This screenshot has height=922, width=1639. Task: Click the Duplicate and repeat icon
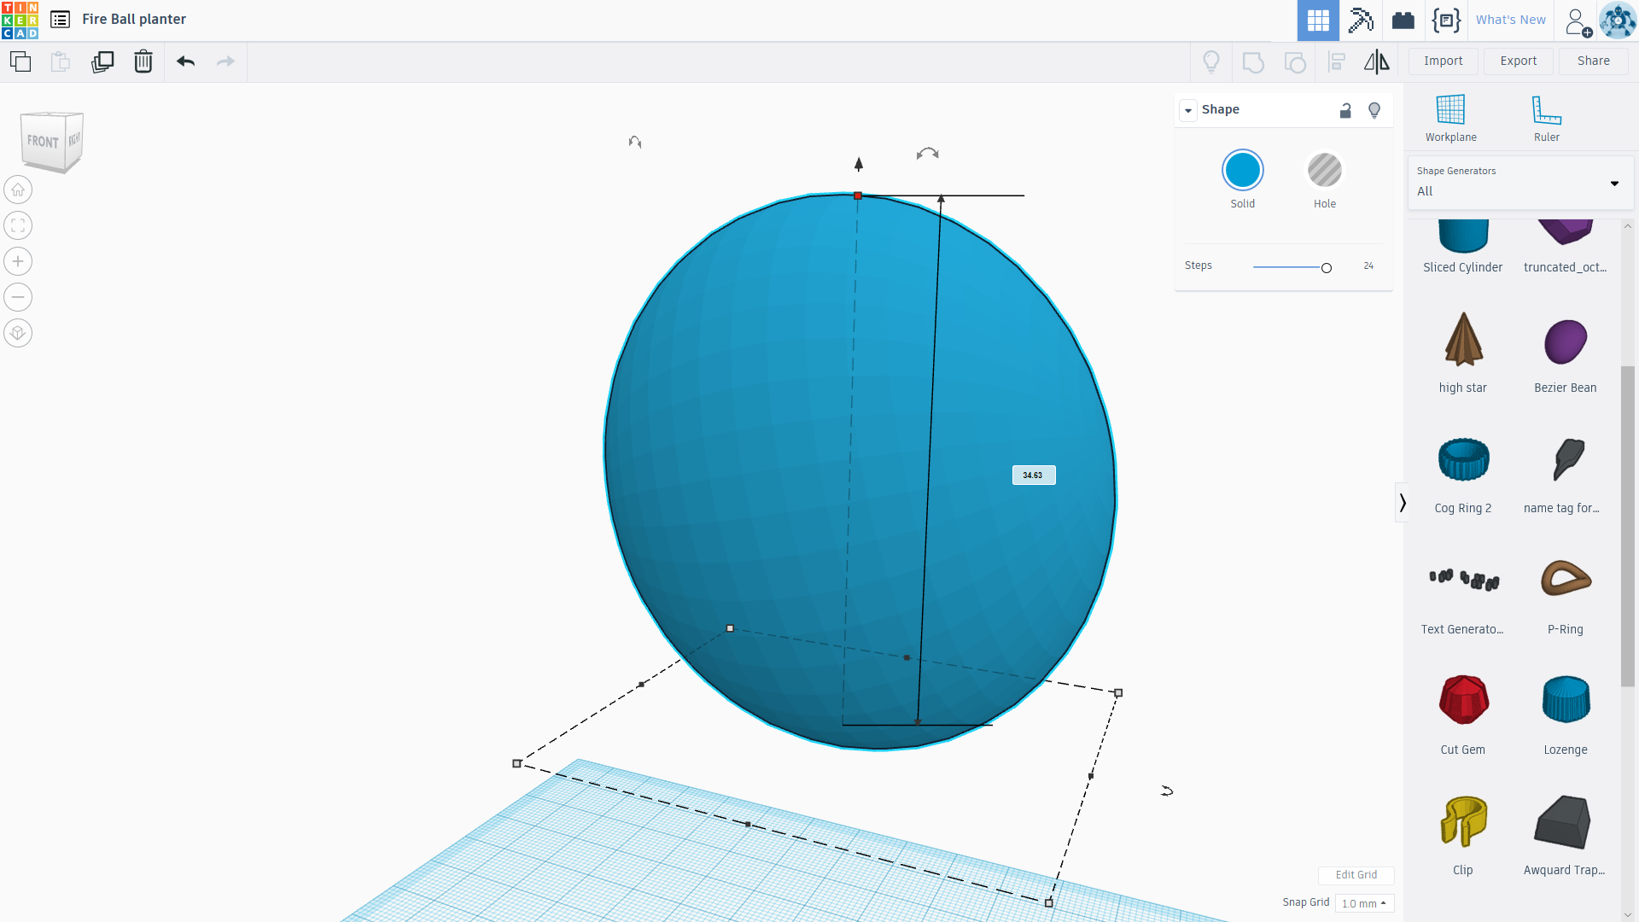(102, 61)
